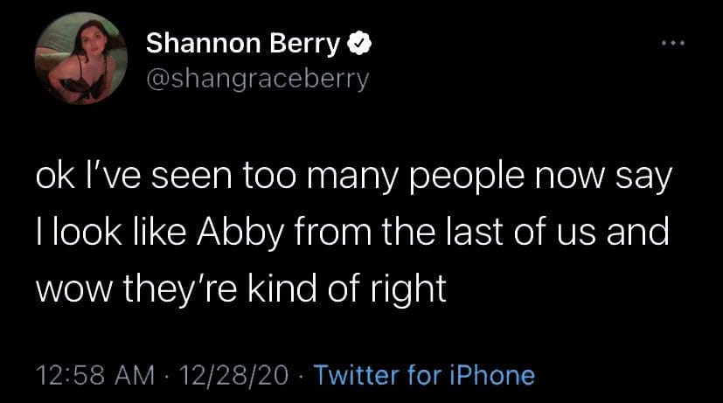Click the Twitter for iPhone source link
The width and height of the screenshot is (723, 403).
(423, 375)
